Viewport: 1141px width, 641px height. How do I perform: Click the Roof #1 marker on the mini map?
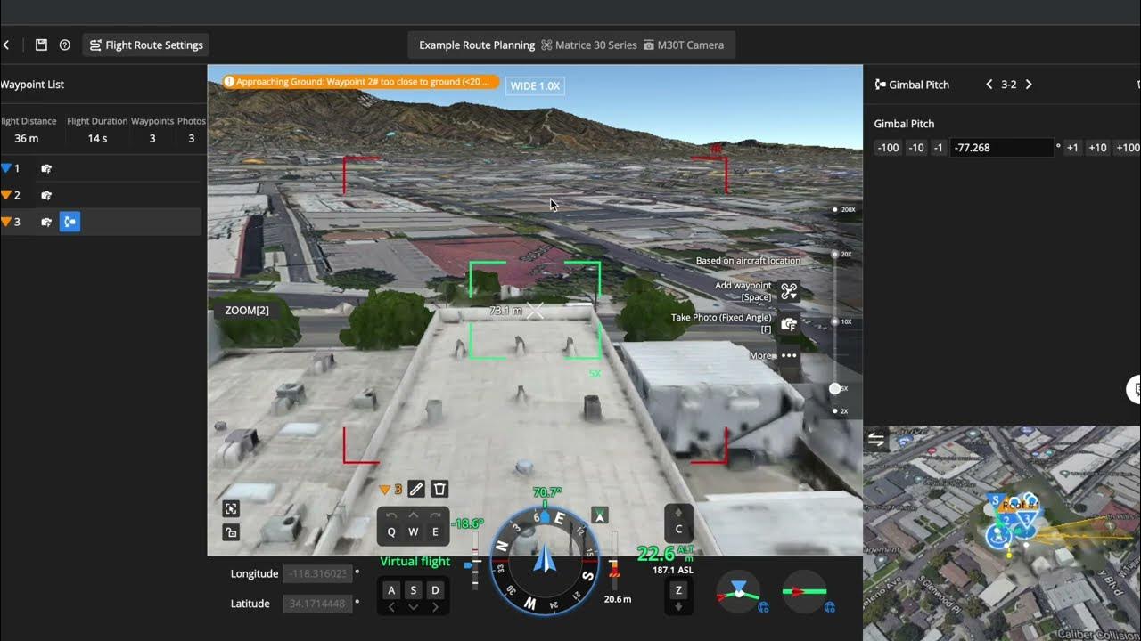1021,505
